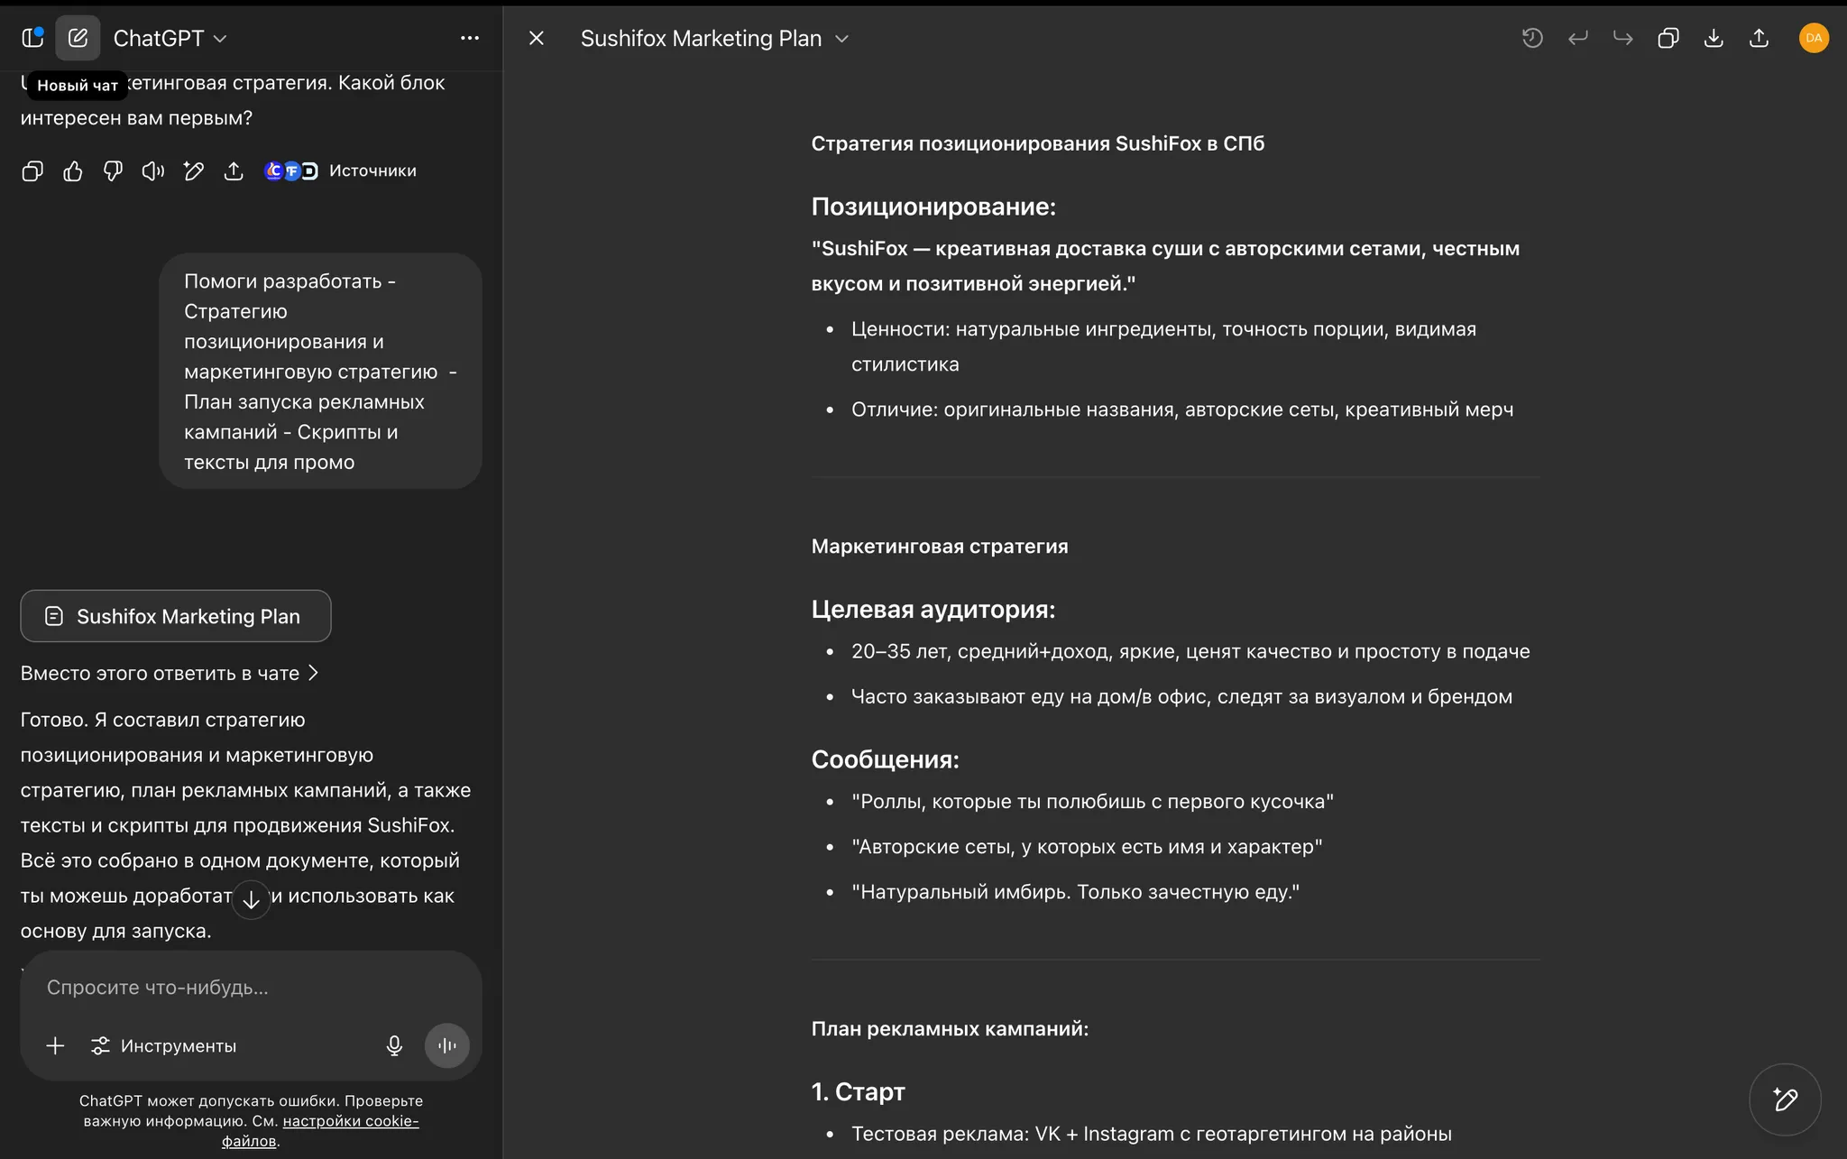Open the three-dots chat options menu
Screen dimensions: 1847x1159
pos(470,38)
